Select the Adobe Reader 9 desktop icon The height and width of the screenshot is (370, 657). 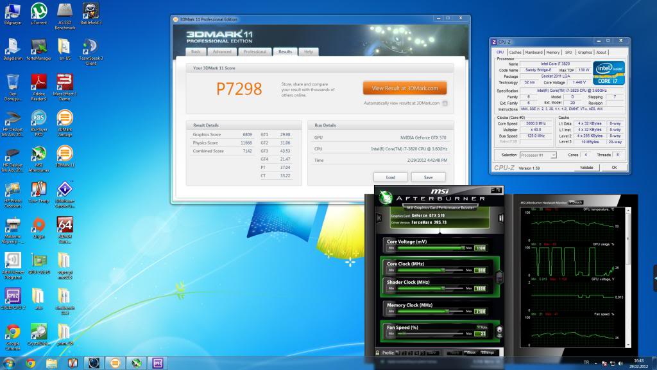click(38, 87)
